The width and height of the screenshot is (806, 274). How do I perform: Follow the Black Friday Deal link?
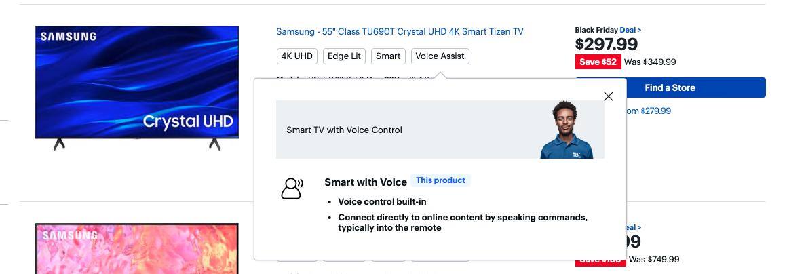(630, 30)
